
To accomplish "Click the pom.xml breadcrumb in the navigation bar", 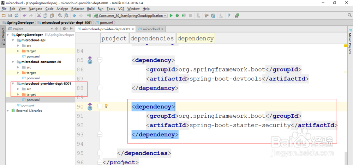I will (104, 23).
